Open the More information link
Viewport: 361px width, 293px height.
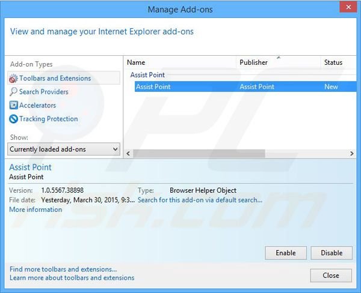pos(35,210)
